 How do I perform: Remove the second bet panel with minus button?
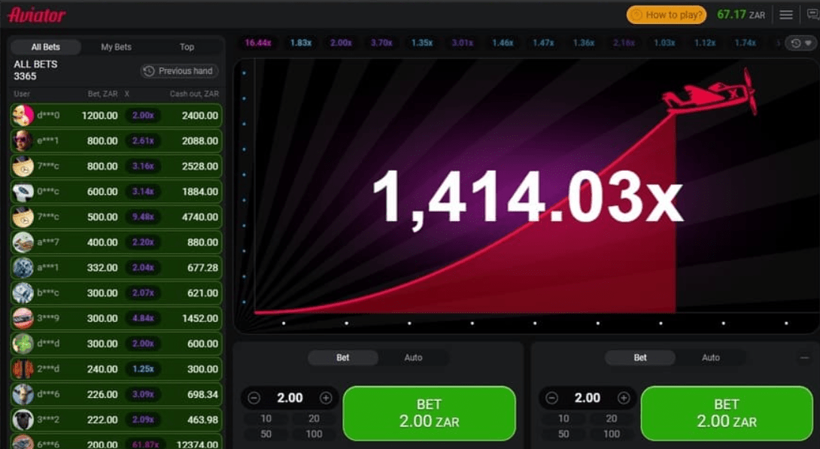805,358
